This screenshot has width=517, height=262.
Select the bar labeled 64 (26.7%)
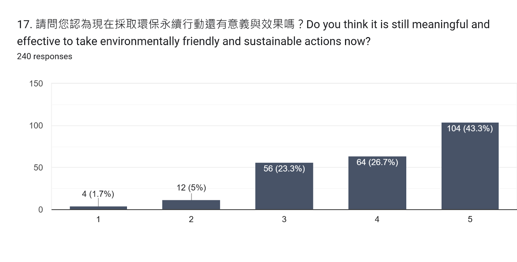pos(377,183)
